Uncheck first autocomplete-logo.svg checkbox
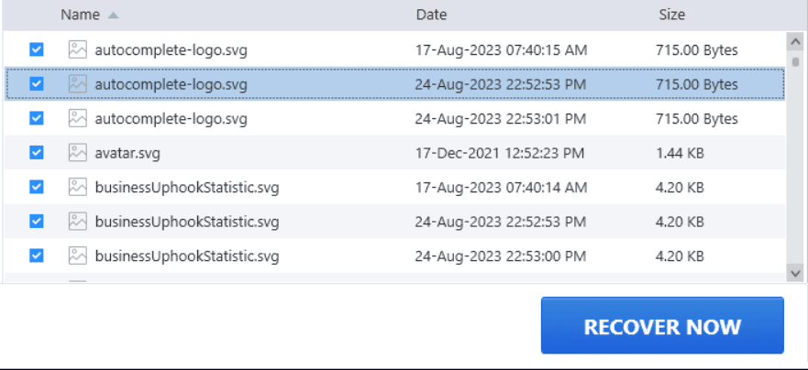The width and height of the screenshot is (808, 370). tap(37, 49)
